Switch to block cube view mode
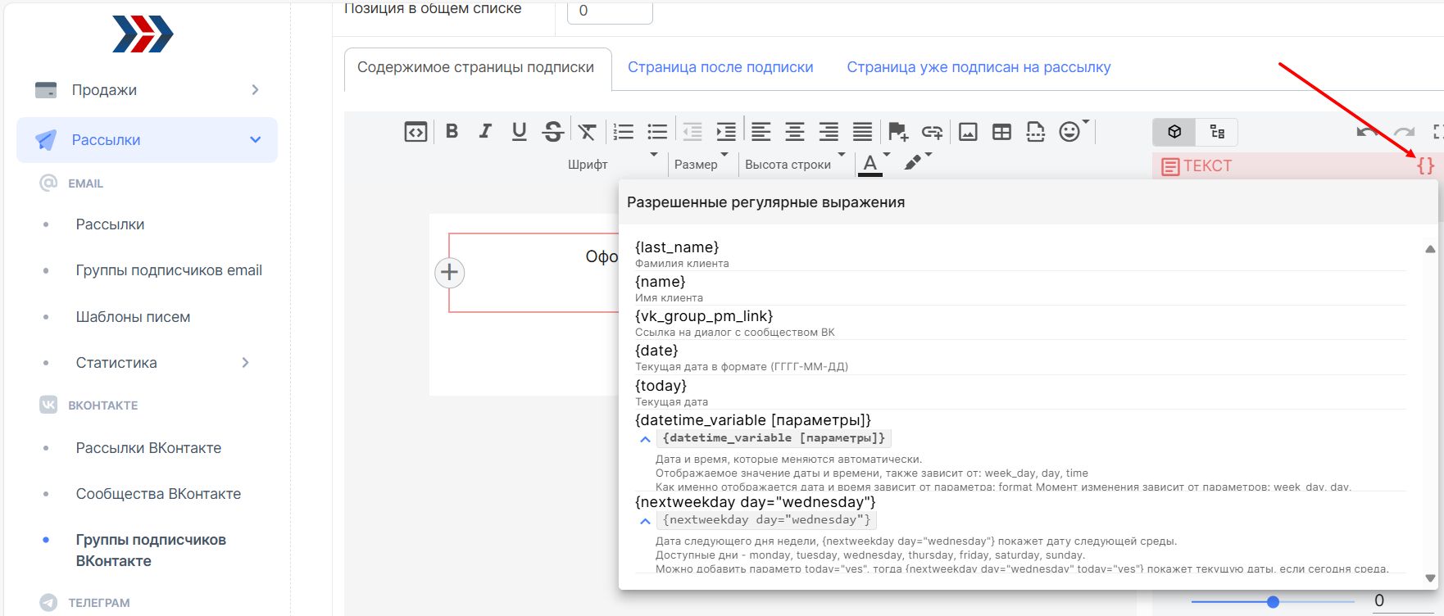Screen dimensions: 1444x616 click(1174, 132)
